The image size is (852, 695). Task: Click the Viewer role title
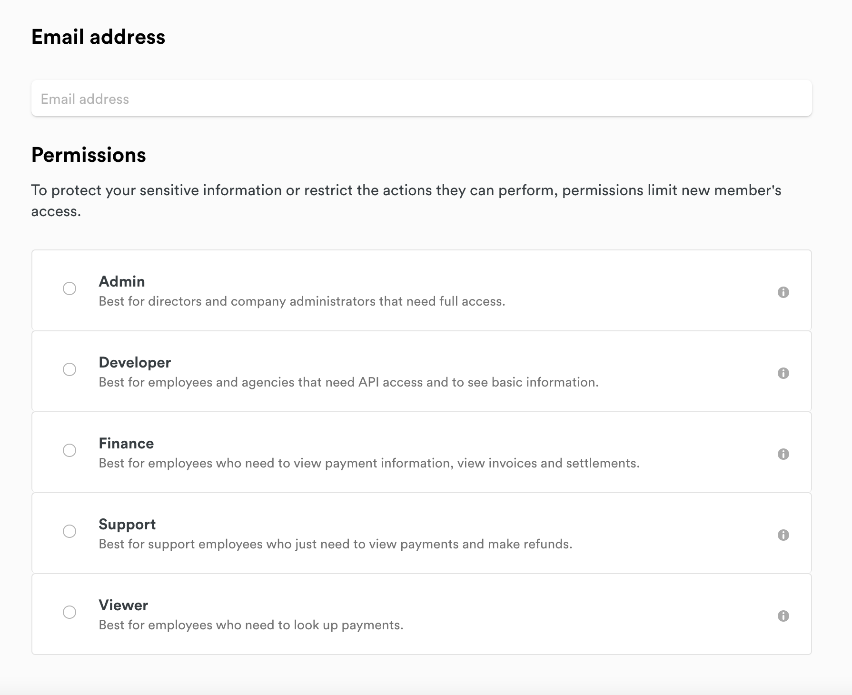(x=123, y=605)
